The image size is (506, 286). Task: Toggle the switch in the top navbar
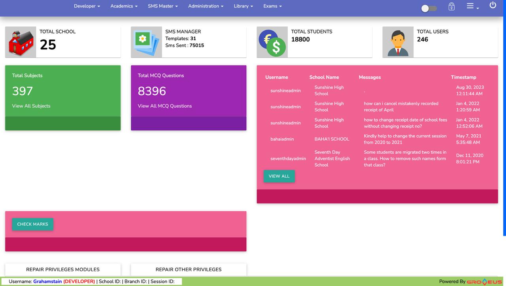pos(429,8)
